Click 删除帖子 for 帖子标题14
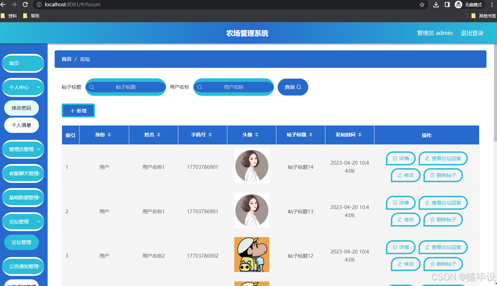Screen dimensions: 497x286 coord(443,175)
